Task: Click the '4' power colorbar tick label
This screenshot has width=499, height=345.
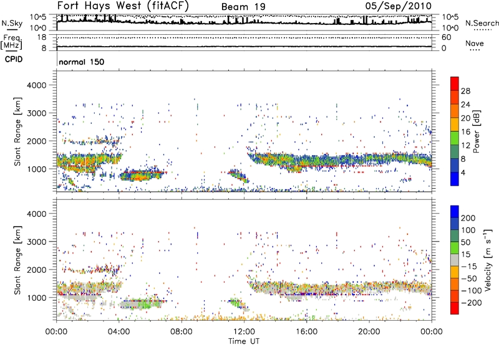Action: coord(463,172)
